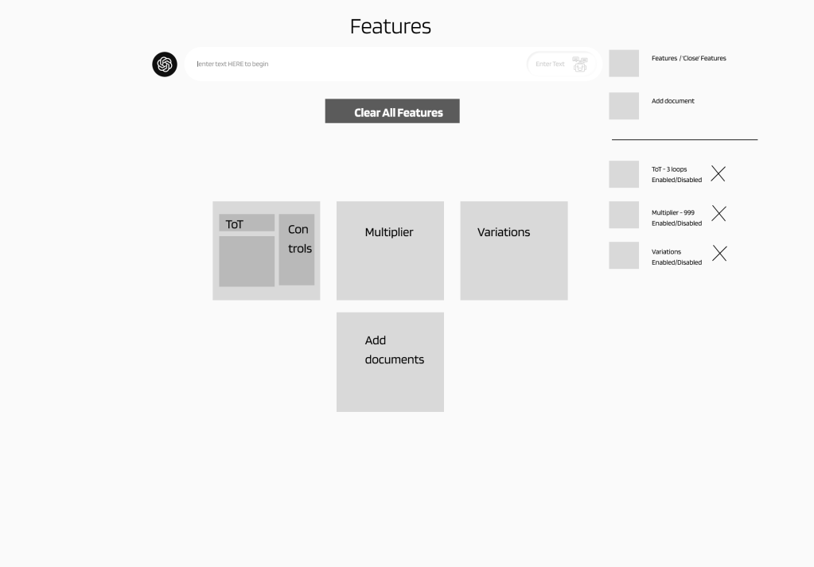Viewport: 814px width, 567px height.
Task: Select the Variations sidebar icon
Action: [624, 254]
